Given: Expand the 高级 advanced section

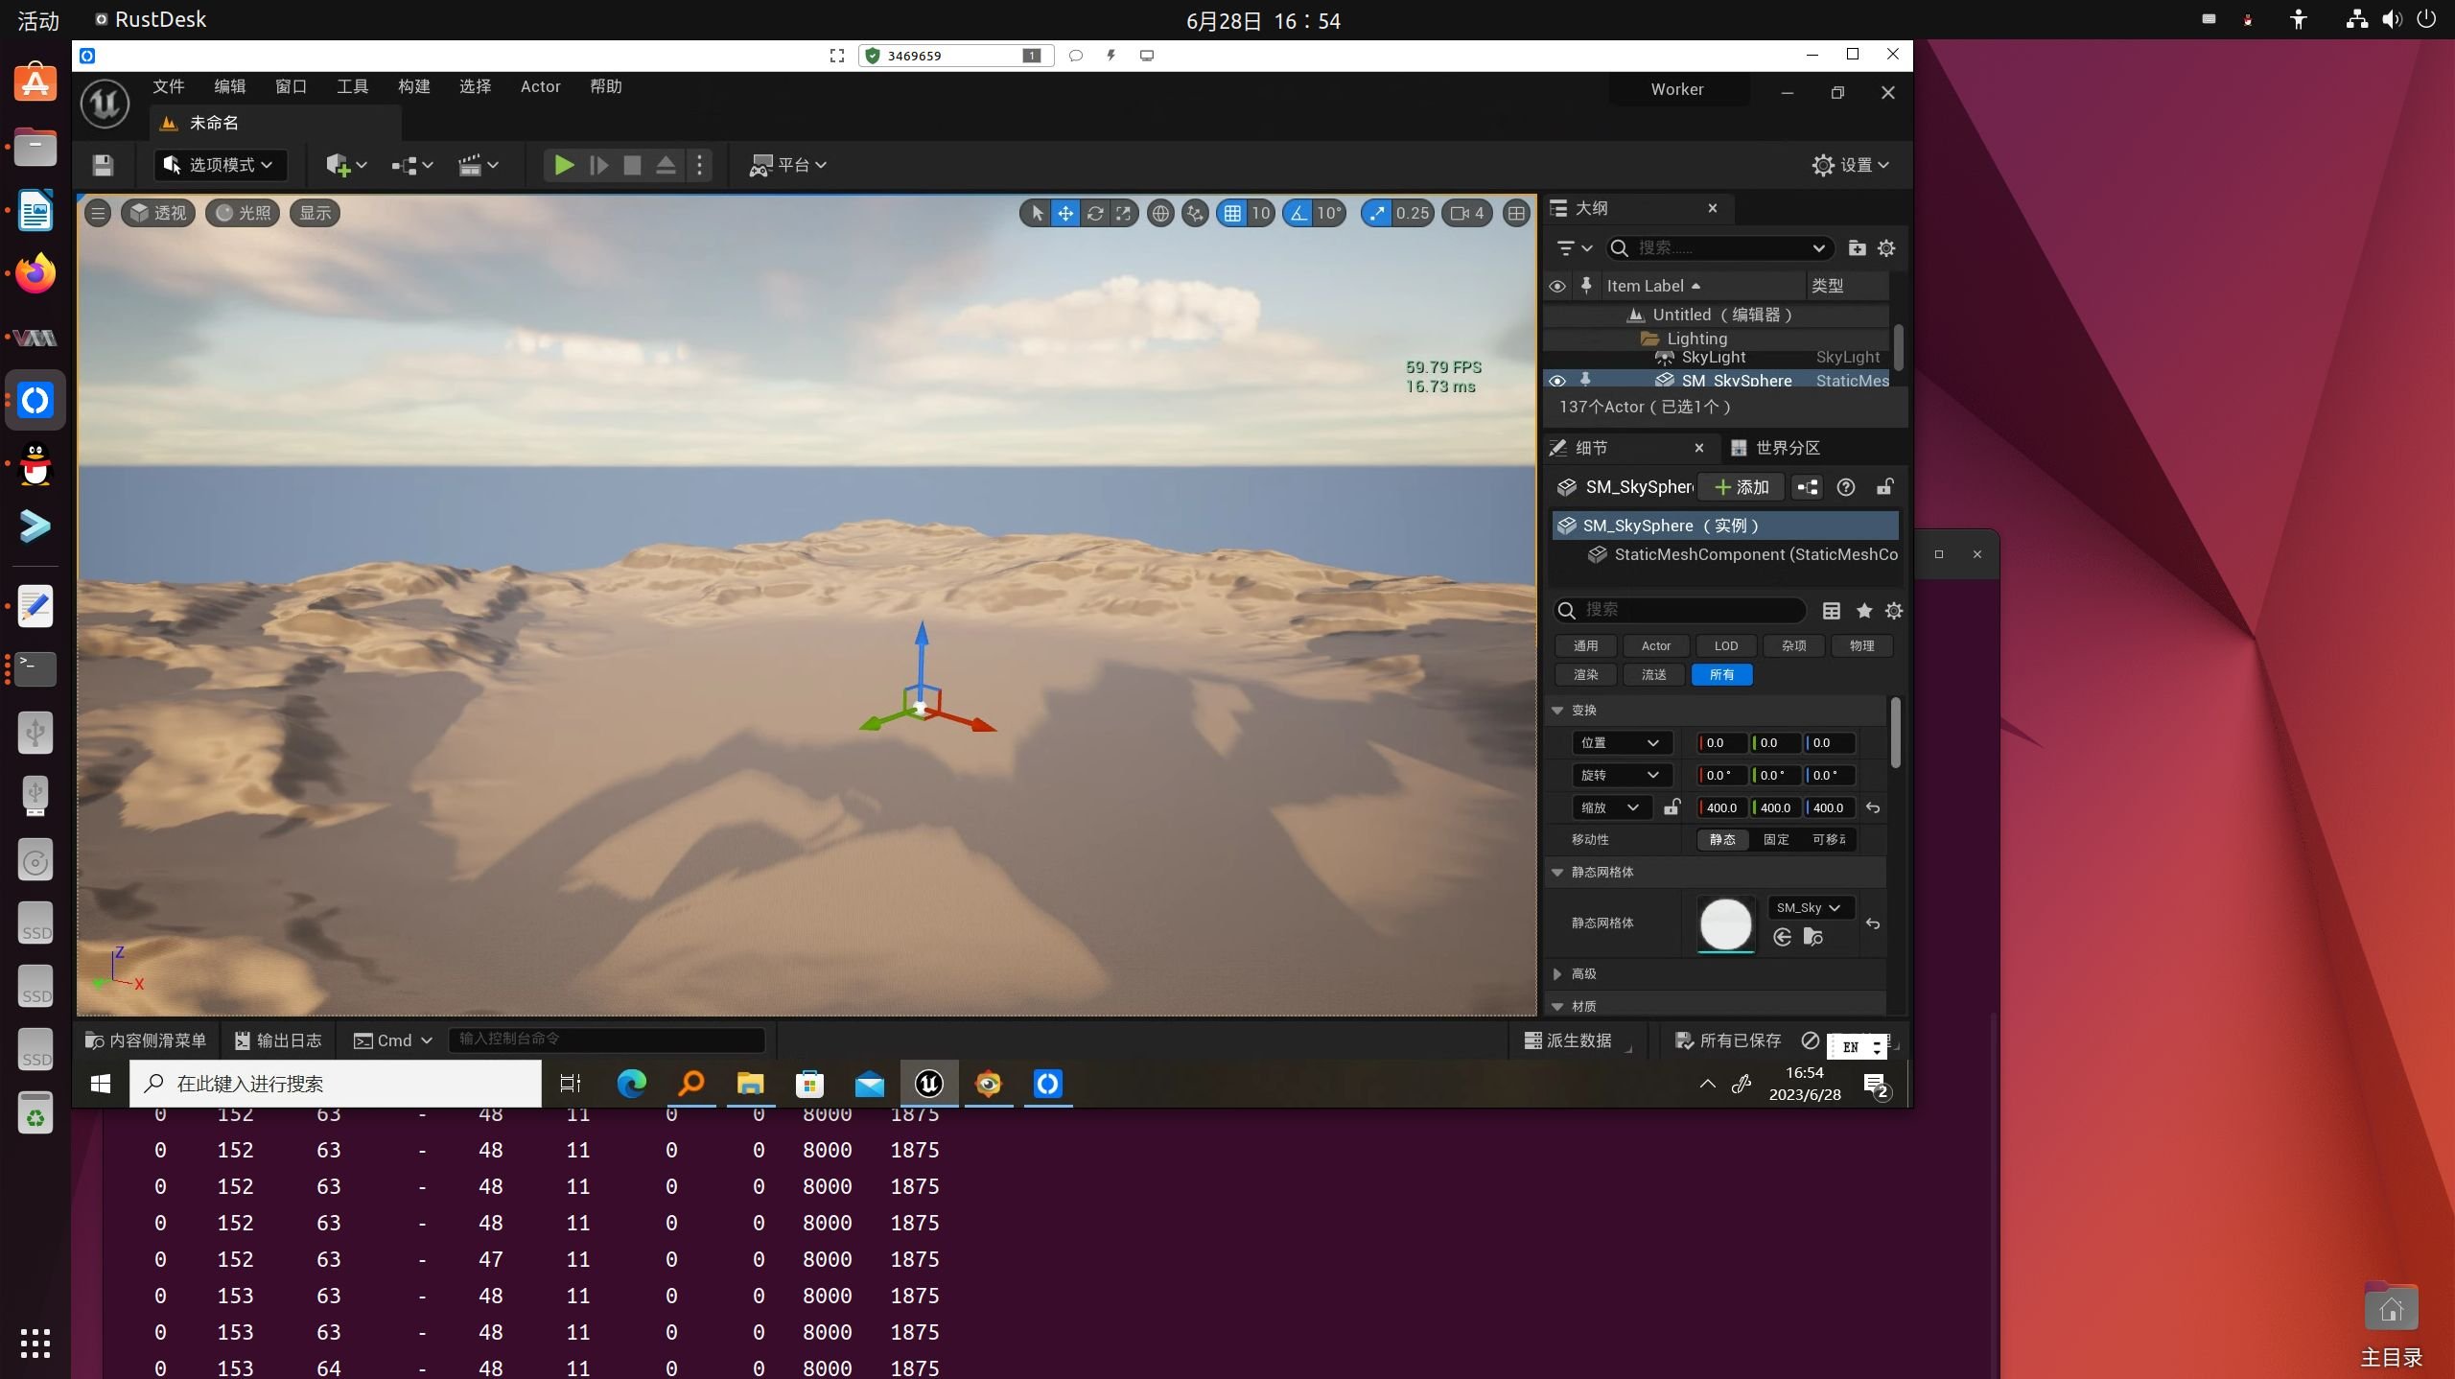Looking at the screenshot, I should tap(1558, 973).
